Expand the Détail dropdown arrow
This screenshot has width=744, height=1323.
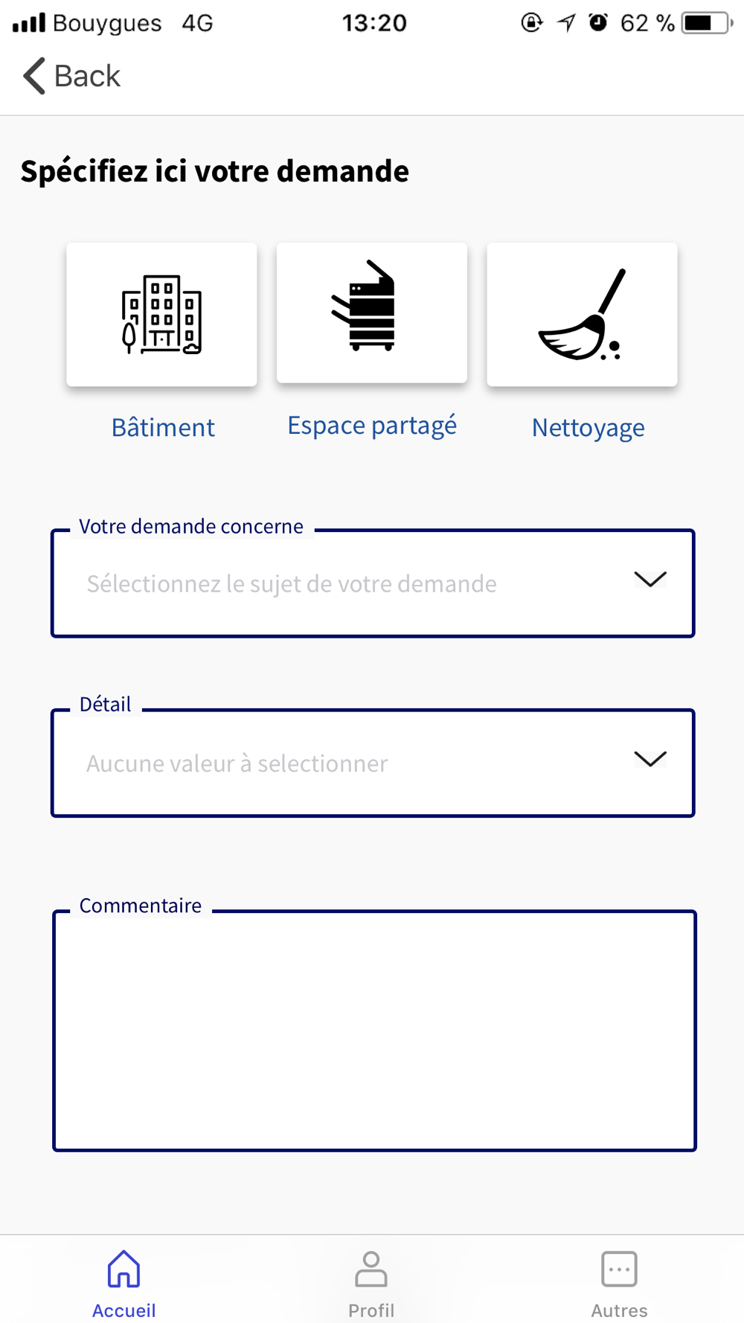[x=650, y=758]
